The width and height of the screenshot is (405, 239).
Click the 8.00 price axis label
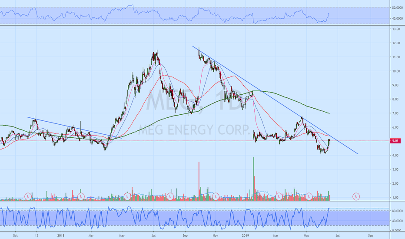[396, 99]
